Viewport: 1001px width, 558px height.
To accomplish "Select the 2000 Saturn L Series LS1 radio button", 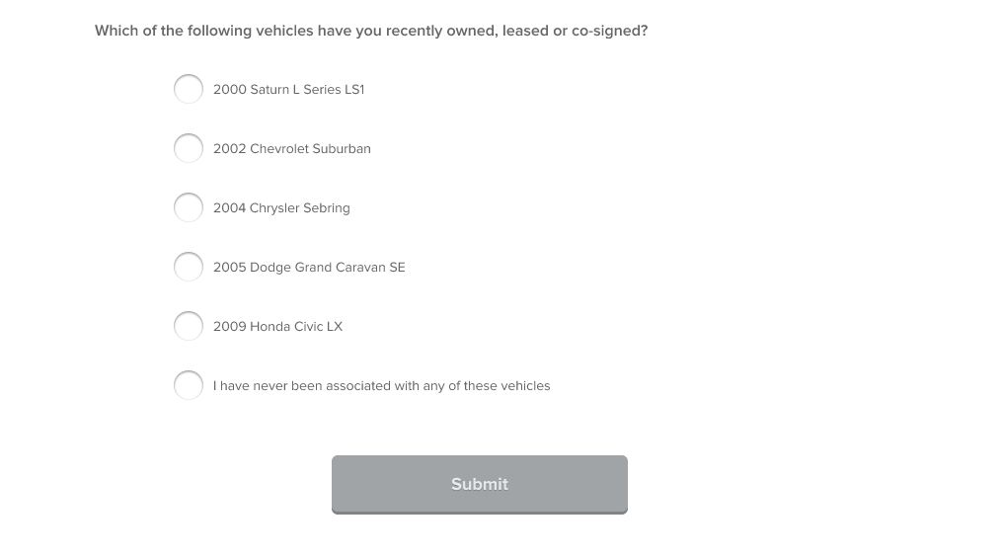I will pyautogui.click(x=189, y=89).
